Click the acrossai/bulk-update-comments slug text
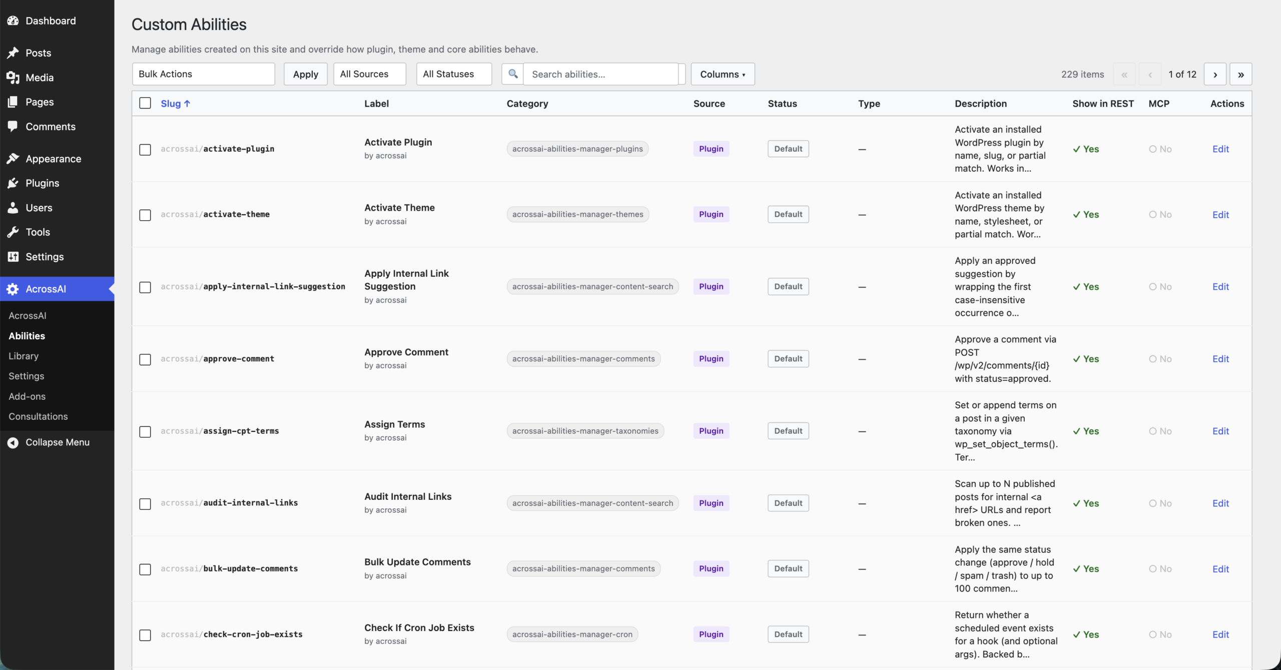The height and width of the screenshot is (670, 1281). point(229,568)
